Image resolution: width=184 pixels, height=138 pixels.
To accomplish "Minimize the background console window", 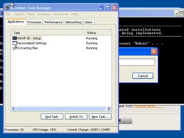I will pyautogui.click(x=176, y=13).
